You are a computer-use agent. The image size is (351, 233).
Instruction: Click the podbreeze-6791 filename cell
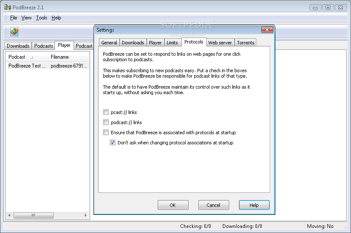pyautogui.click(x=69, y=66)
